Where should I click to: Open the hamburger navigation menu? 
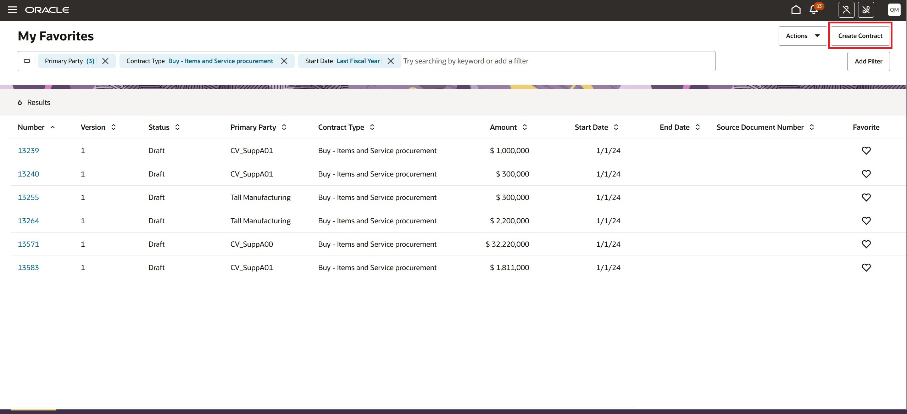click(12, 10)
